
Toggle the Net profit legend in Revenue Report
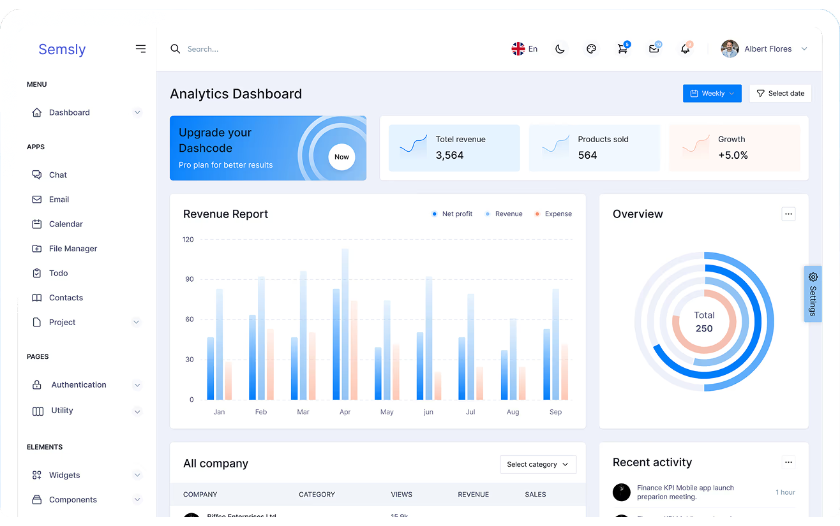pos(451,214)
